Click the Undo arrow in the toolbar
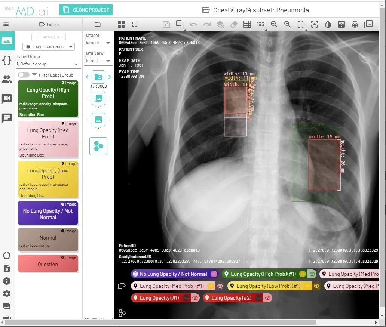386x327 pixels. [x=193, y=24]
